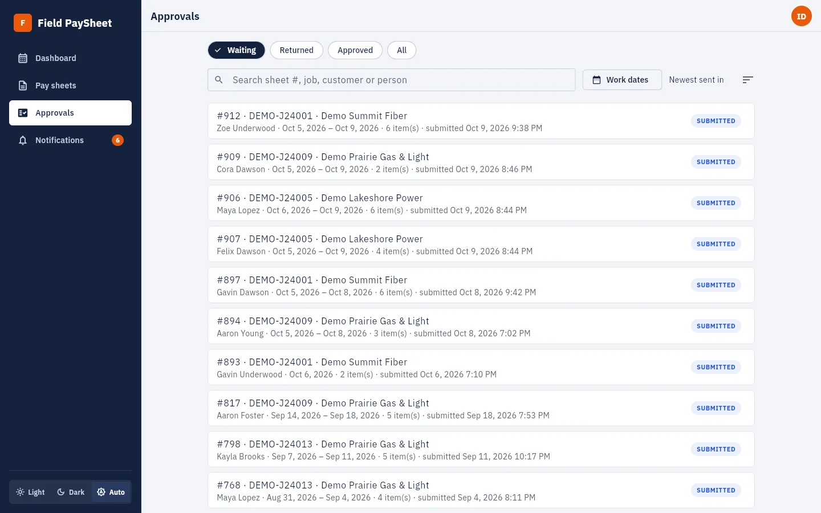Click the Cora Dawson submission details line

pos(374,169)
